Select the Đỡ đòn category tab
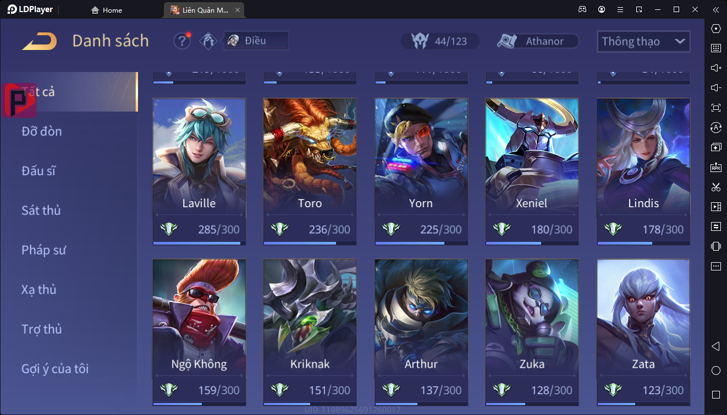Viewport: 727px width, 415px height. (x=42, y=131)
